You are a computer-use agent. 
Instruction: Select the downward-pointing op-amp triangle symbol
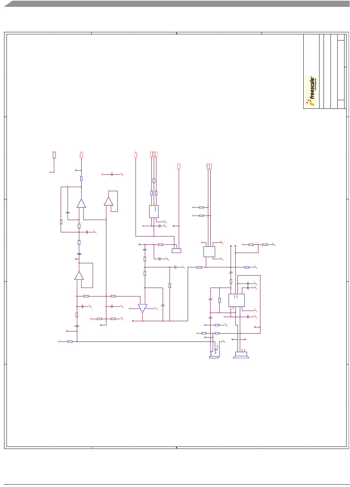click(x=142, y=308)
